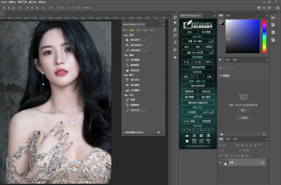Open the History panel icon
The image size is (281, 185).
coord(175,17)
